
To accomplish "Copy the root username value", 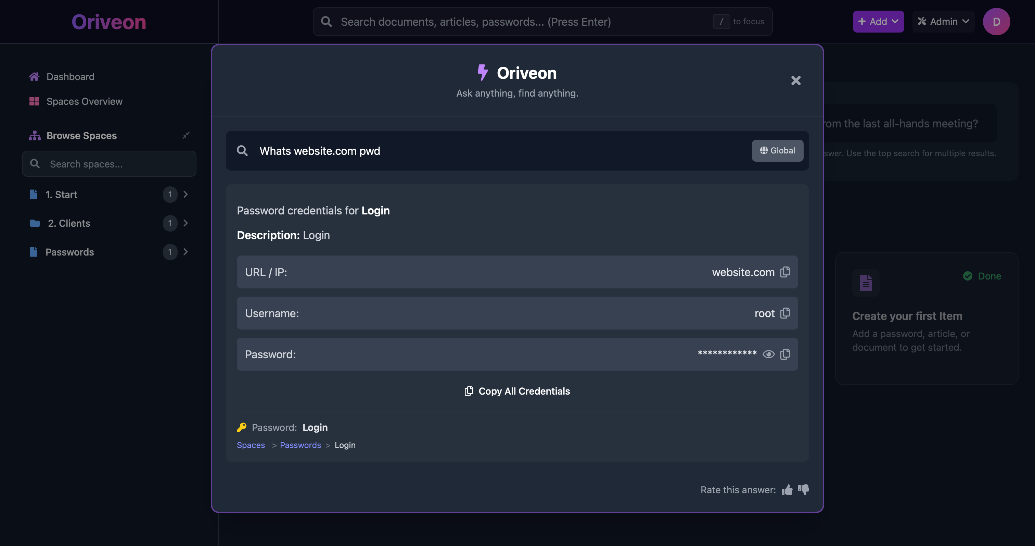I will pyautogui.click(x=785, y=313).
